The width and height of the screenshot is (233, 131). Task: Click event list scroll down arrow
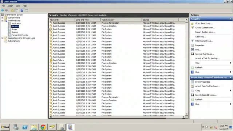coord(187,114)
